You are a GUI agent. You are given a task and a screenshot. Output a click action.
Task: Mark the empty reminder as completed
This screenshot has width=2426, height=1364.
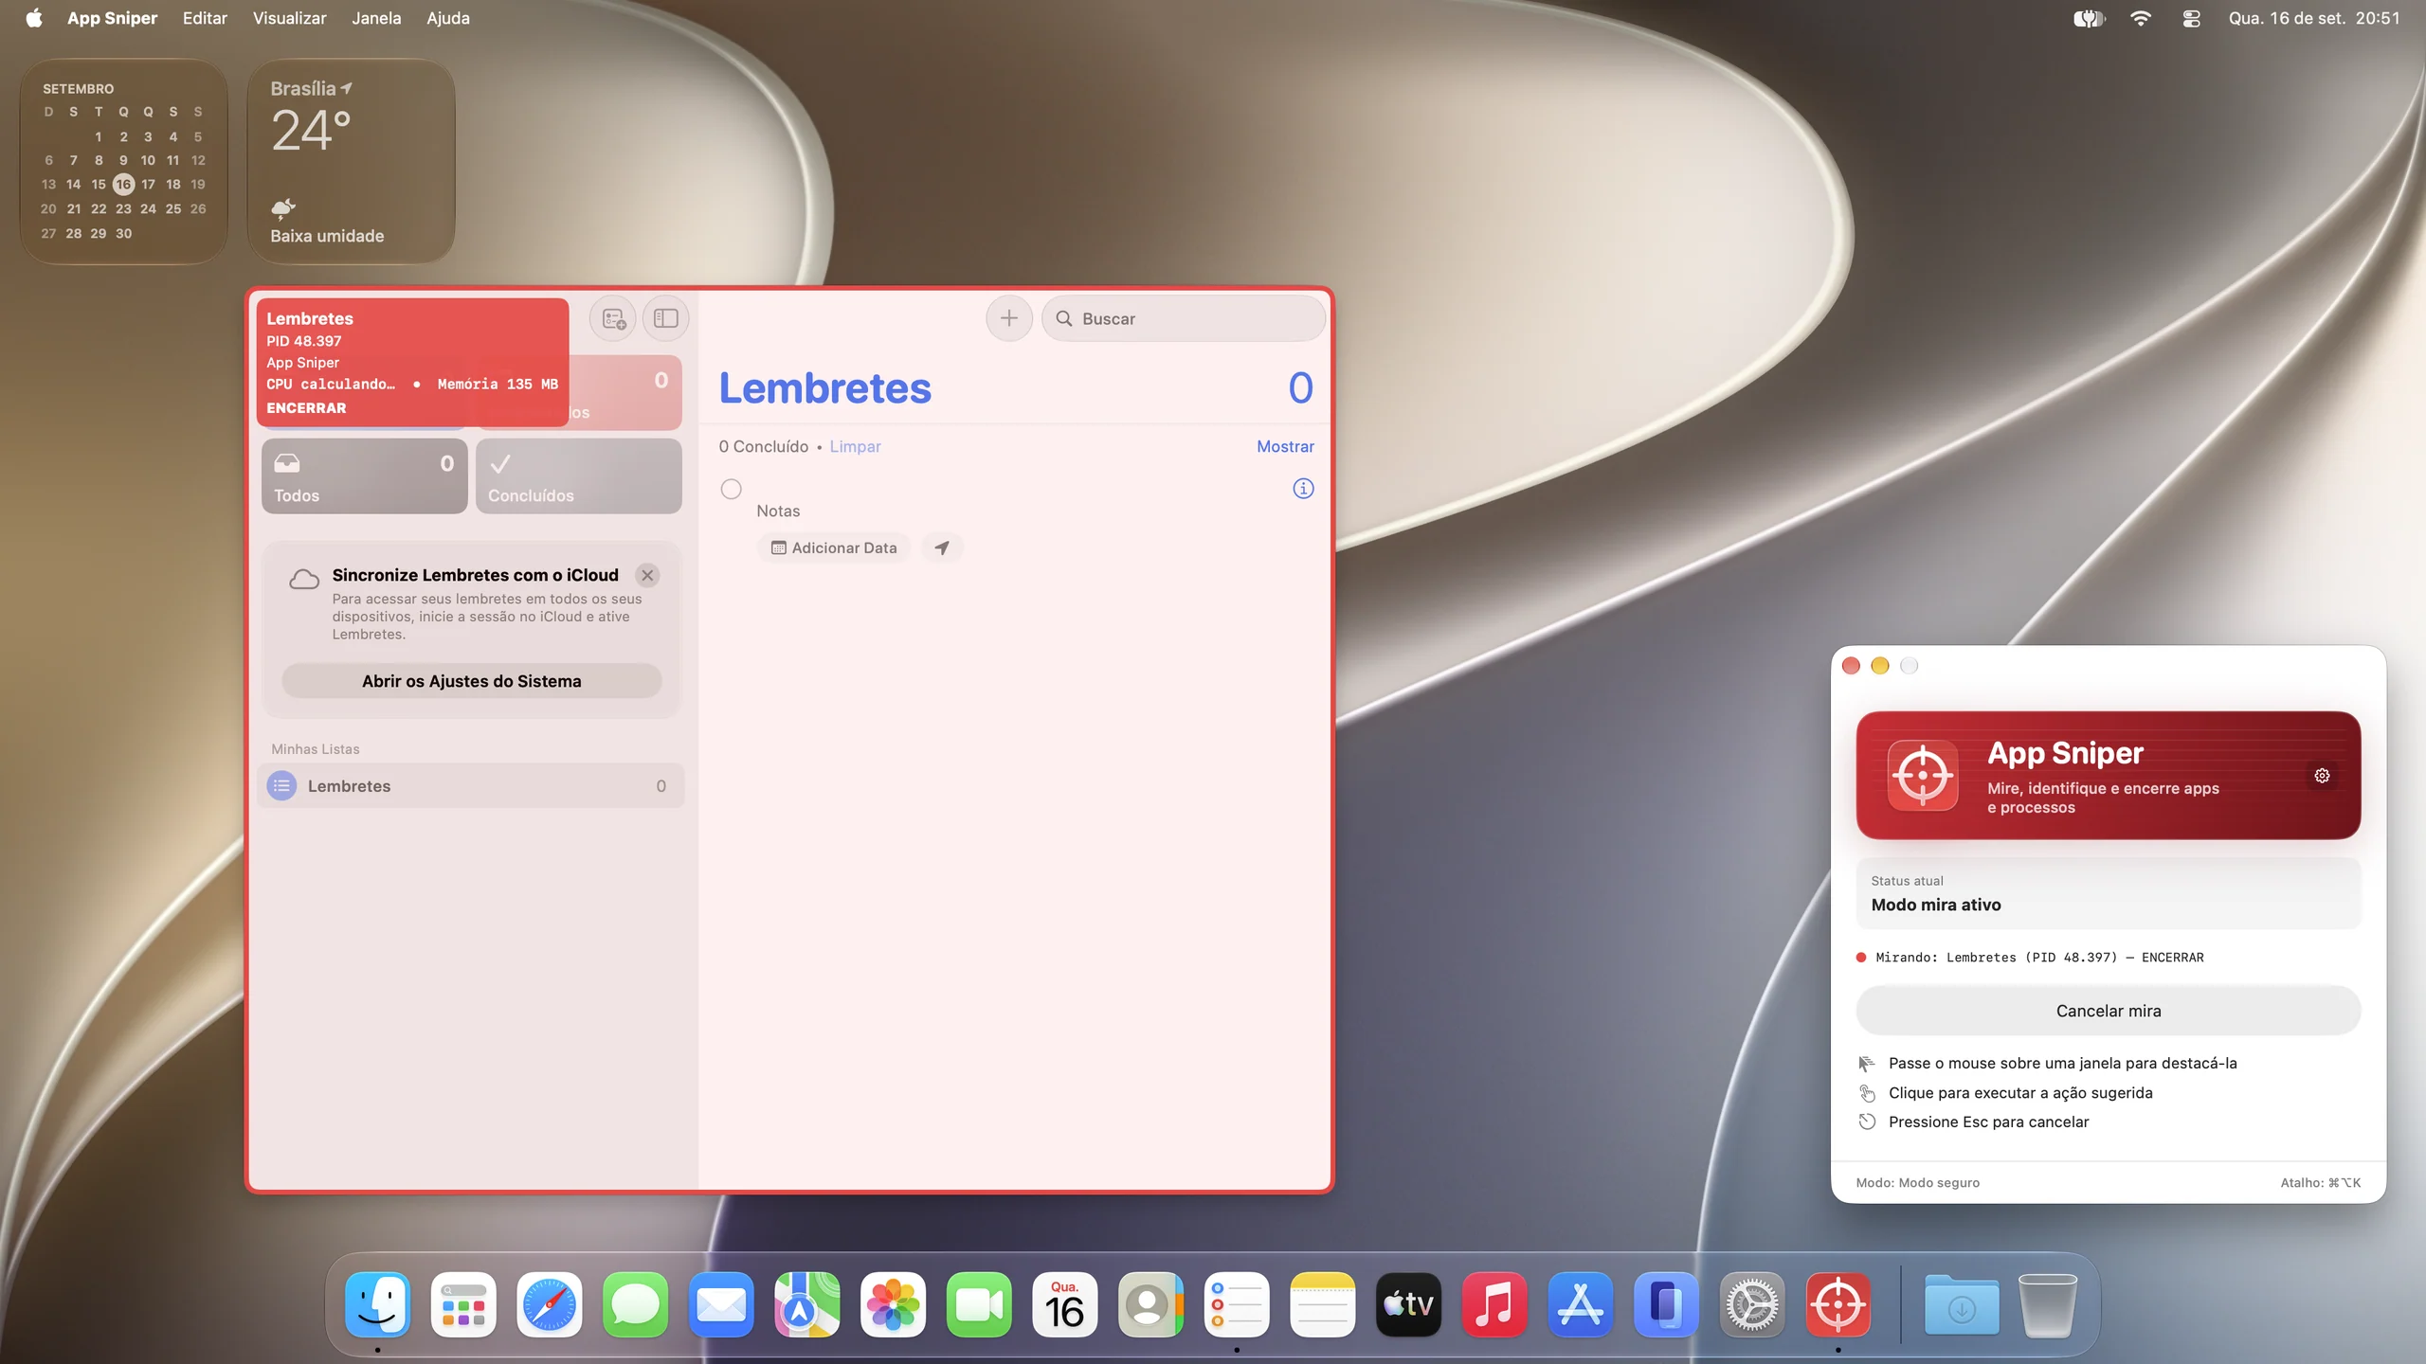[x=731, y=490]
